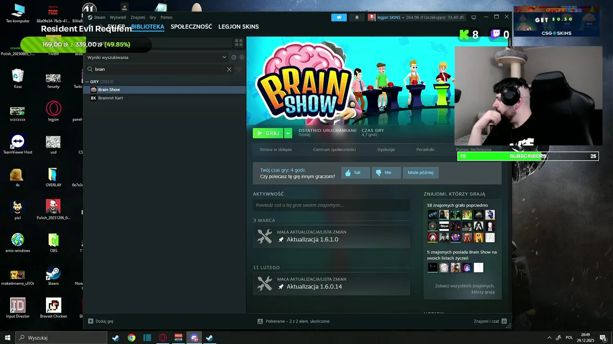
Task: Show hidden system tray icons chevron
Action: click(549, 338)
